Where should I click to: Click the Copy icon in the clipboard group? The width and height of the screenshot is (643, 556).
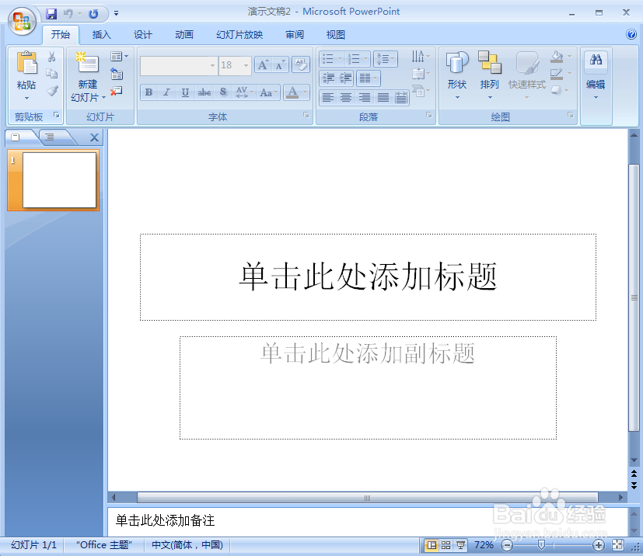point(51,74)
